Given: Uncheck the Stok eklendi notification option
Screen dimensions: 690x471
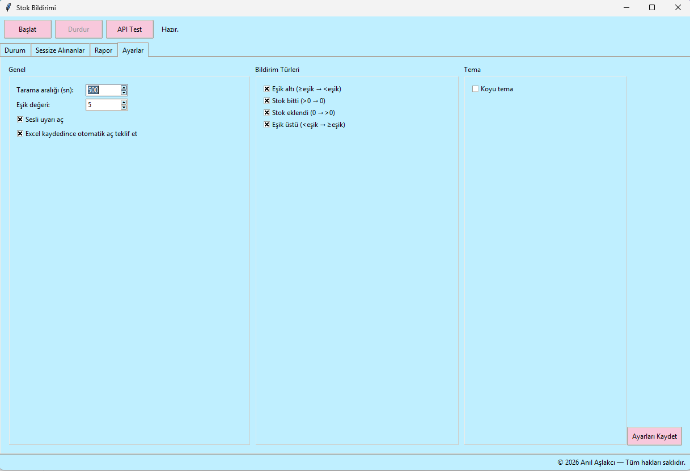Looking at the screenshot, I should click(266, 113).
